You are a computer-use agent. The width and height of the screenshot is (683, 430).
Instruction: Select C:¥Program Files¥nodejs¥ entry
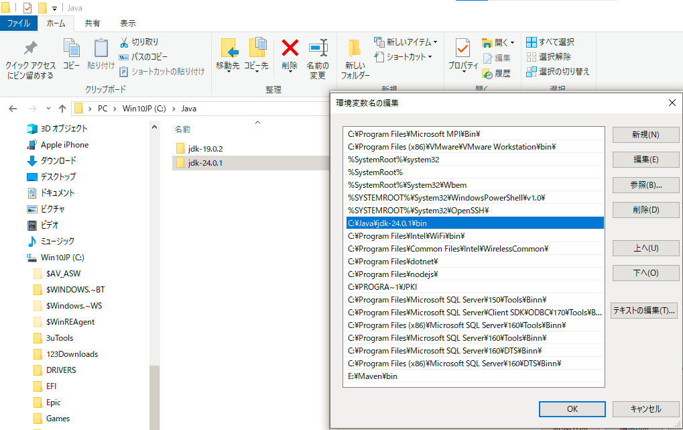pyautogui.click(x=475, y=274)
